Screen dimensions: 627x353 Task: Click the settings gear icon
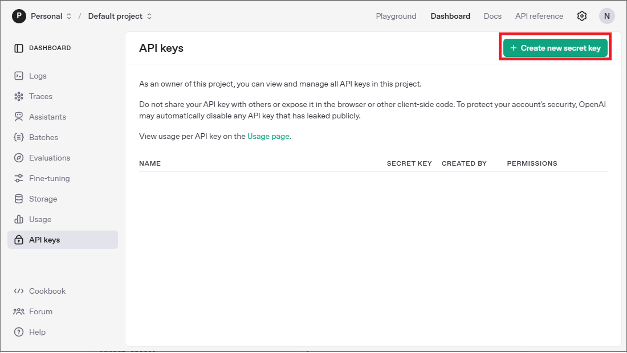pyautogui.click(x=581, y=16)
